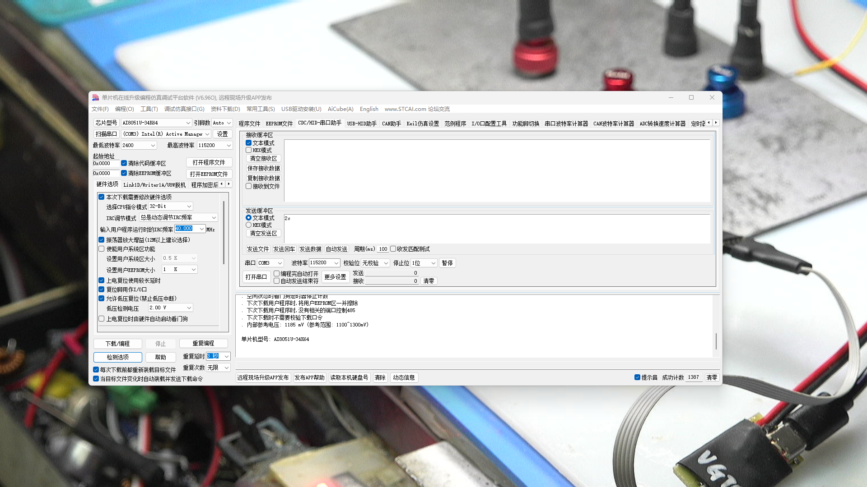Click hardware options tab left arrow
Viewport: 867px width, 487px height.
point(222,184)
